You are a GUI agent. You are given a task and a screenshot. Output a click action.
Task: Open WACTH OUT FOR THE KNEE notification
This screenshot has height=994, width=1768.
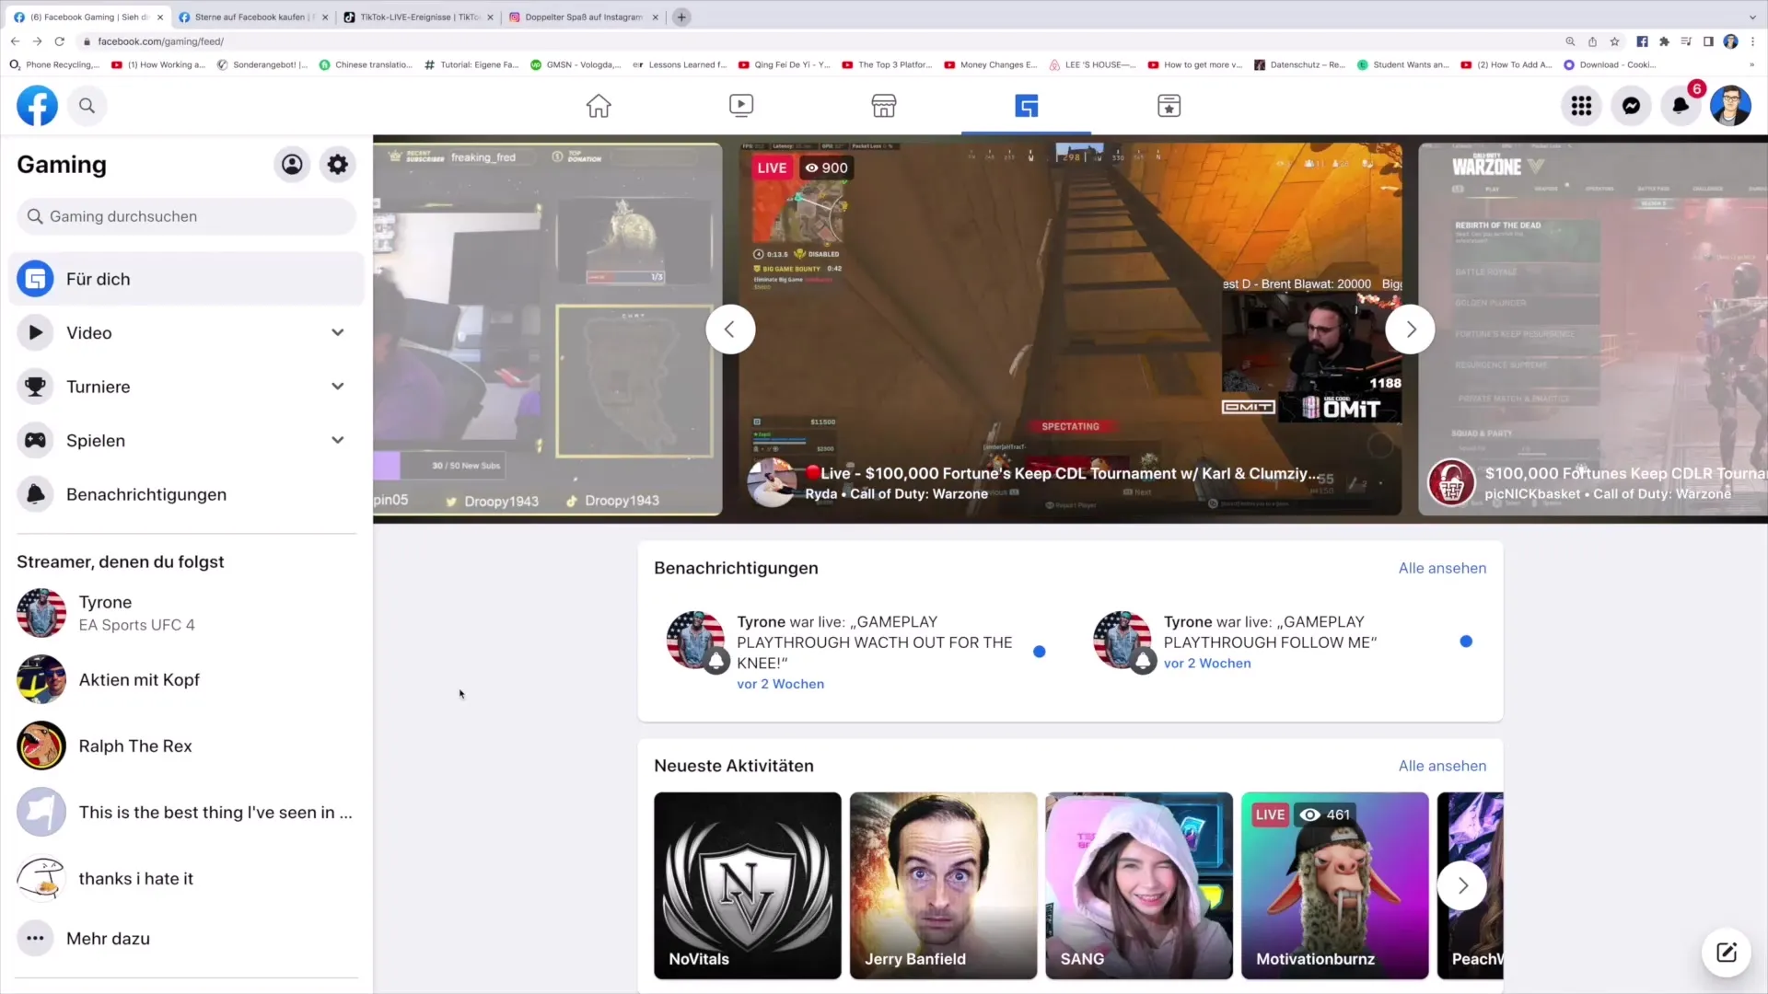pos(856,652)
